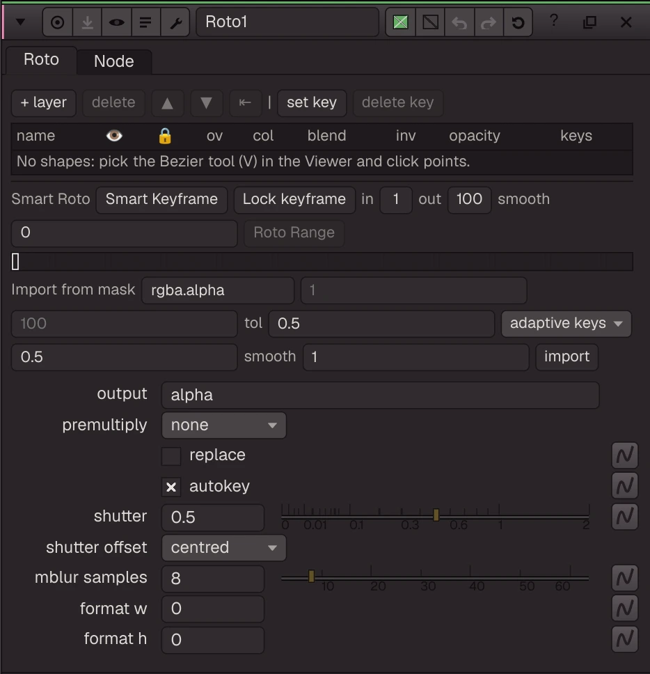650x674 pixels.
Task: Click the green crossed square icon
Action: [400, 22]
